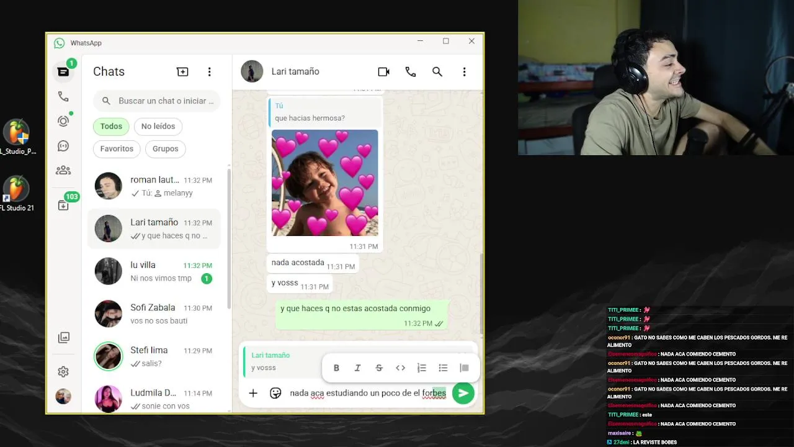Open the baby photo with hearts
The height and width of the screenshot is (447, 794).
point(324,183)
